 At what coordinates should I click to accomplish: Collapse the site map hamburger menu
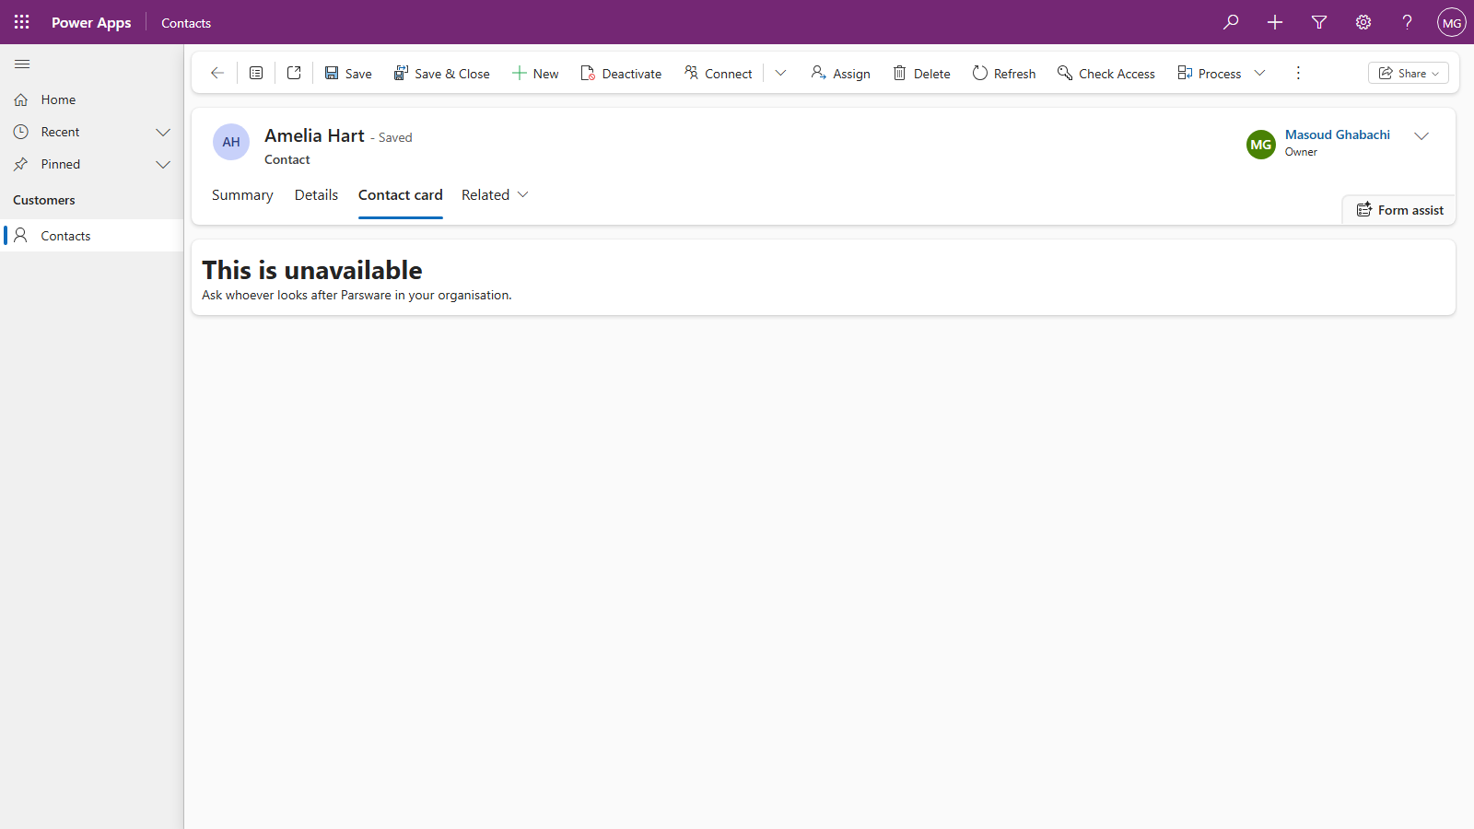(22, 64)
